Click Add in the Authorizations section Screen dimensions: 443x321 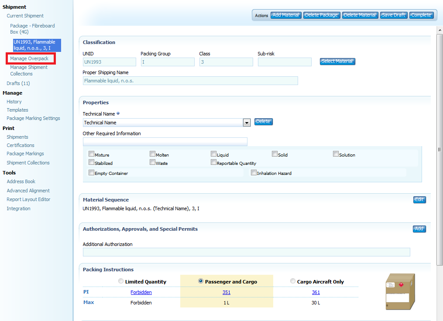pos(419,229)
